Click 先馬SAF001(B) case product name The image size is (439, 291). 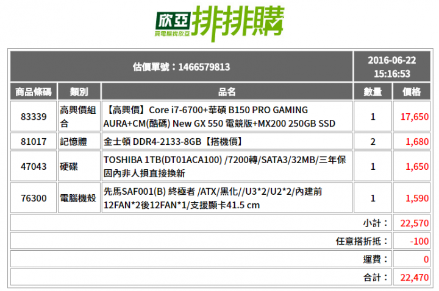(213, 198)
